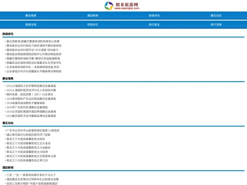Open the 酒店新闻 navigation menu item
Screen dimensions: 247x185
point(93,15)
